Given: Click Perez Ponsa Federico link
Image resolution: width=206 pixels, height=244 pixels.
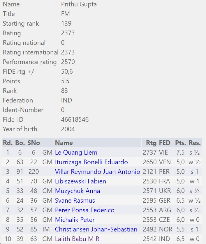Looking at the screenshot, I should [x=84, y=210].
